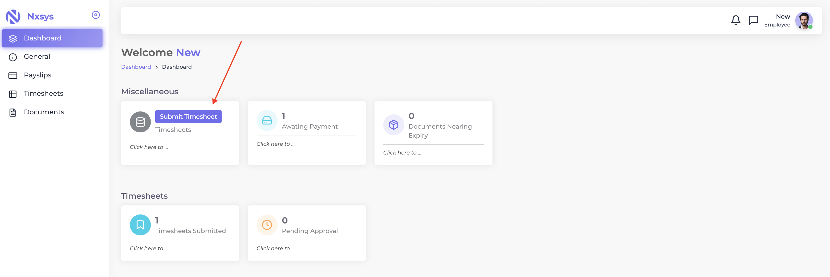Click the Nxsys logo icon
Viewport: 830px width, 277px height.
click(13, 16)
